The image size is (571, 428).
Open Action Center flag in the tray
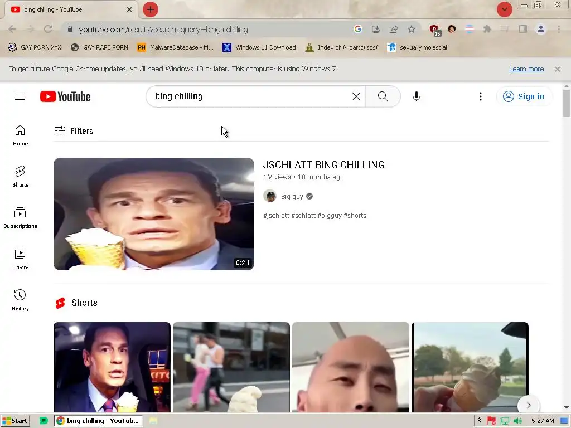(x=491, y=421)
